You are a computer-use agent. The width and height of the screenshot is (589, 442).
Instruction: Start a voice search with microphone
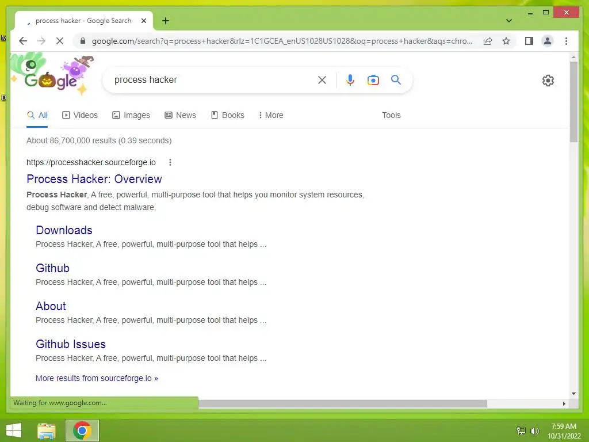tap(350, 80)
